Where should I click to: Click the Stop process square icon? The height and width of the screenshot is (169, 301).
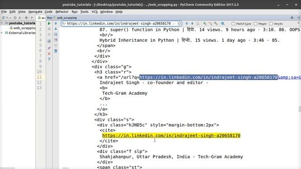(49, 29)
